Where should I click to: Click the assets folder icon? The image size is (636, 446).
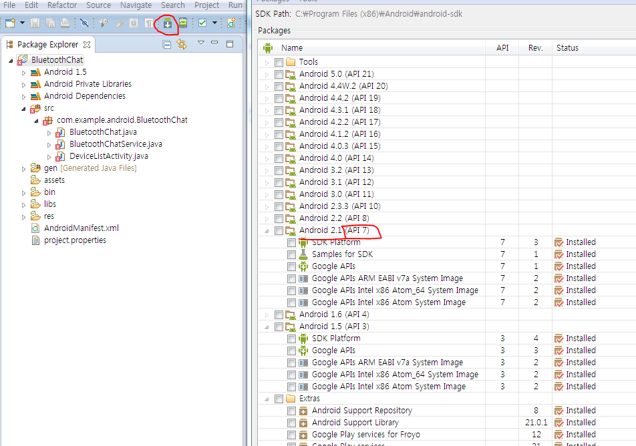tap(35, 180)
